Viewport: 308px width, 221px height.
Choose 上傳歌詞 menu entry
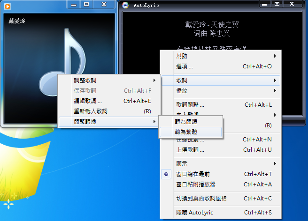(221, 150)
